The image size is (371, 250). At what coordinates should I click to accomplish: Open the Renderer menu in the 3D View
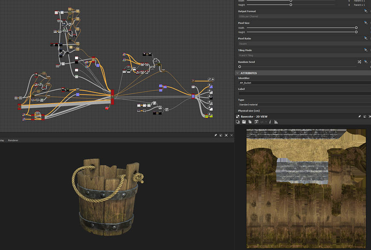[x=13, y=140]
